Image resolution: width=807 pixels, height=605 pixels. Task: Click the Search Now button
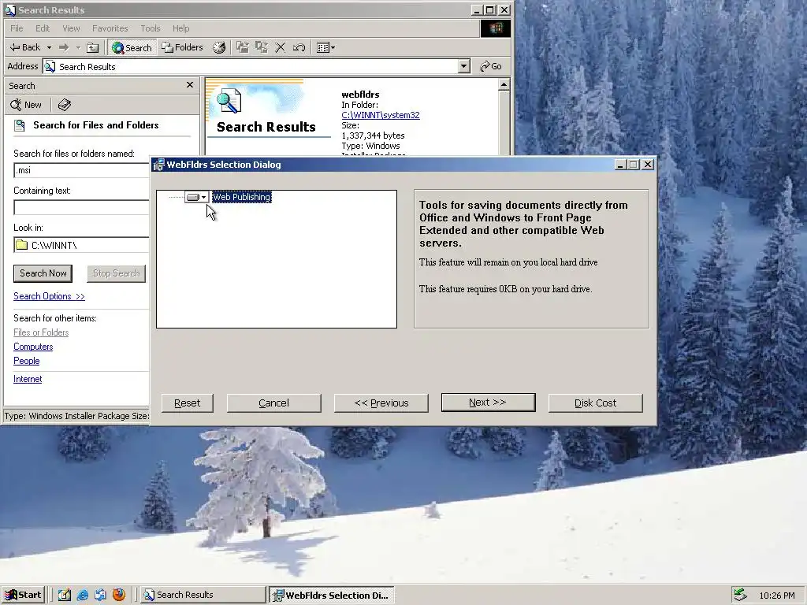[43, 273]
